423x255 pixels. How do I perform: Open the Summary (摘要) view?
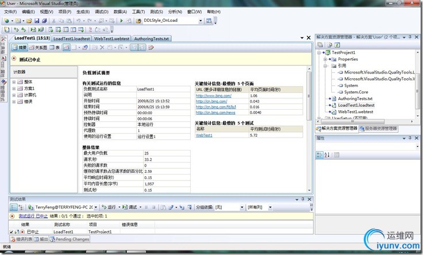20,48
